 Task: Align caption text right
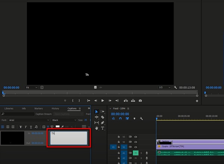pyautogui.click(x=13, y=127)
